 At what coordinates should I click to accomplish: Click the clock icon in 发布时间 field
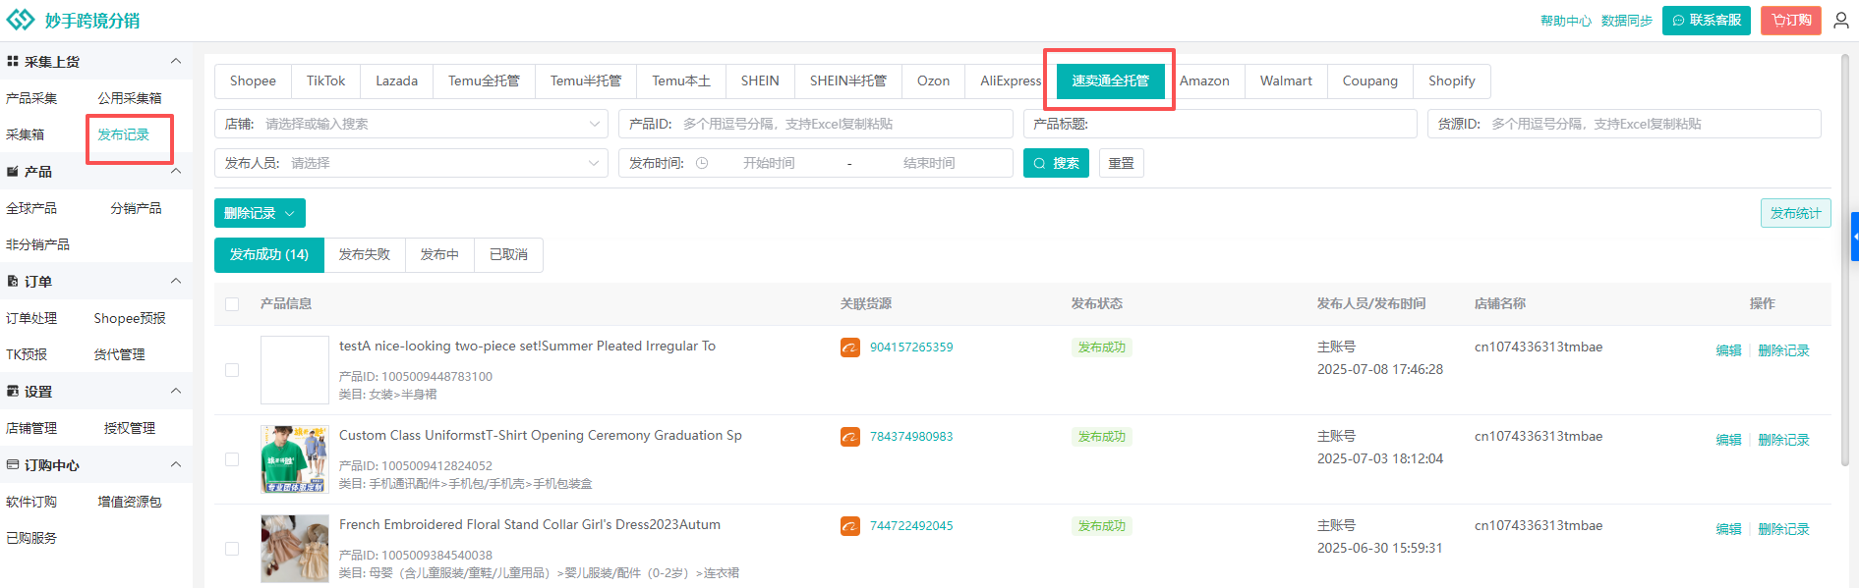(702, 163)
